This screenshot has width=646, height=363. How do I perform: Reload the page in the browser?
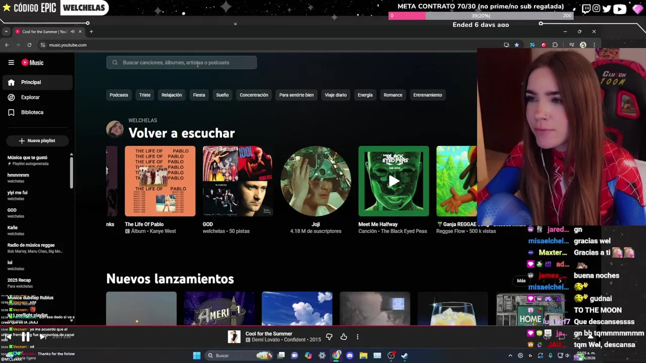(29, 45)
